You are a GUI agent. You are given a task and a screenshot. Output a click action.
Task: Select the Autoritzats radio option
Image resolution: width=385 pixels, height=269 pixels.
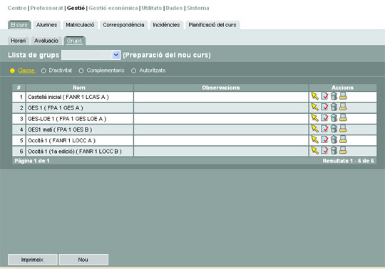point(133,70)
